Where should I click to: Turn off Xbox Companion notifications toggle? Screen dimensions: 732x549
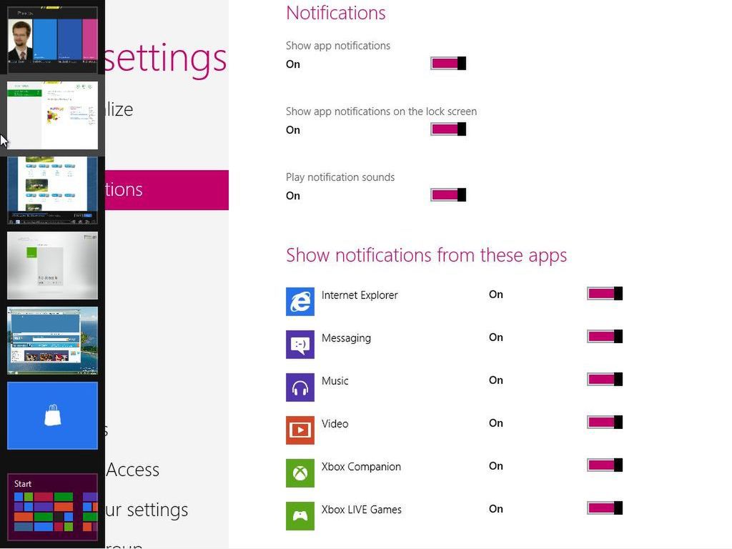605,465
